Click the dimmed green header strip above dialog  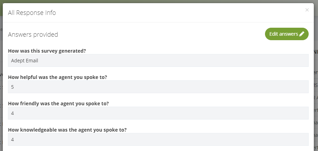coord(159,1)
